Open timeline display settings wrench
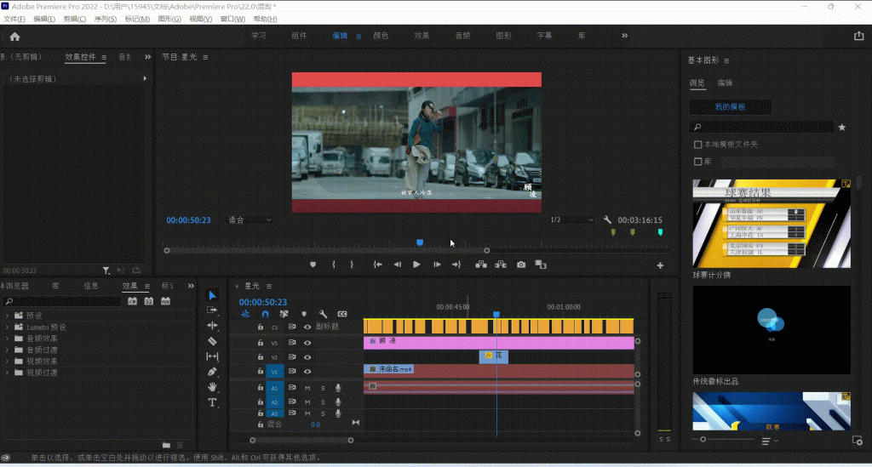The height and width of the screenshot is (467, 872). pos(323,314)
